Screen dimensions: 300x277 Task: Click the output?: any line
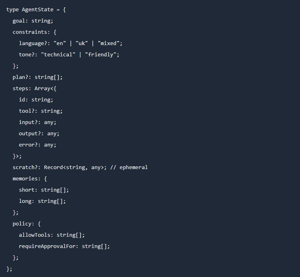[39, 133]
